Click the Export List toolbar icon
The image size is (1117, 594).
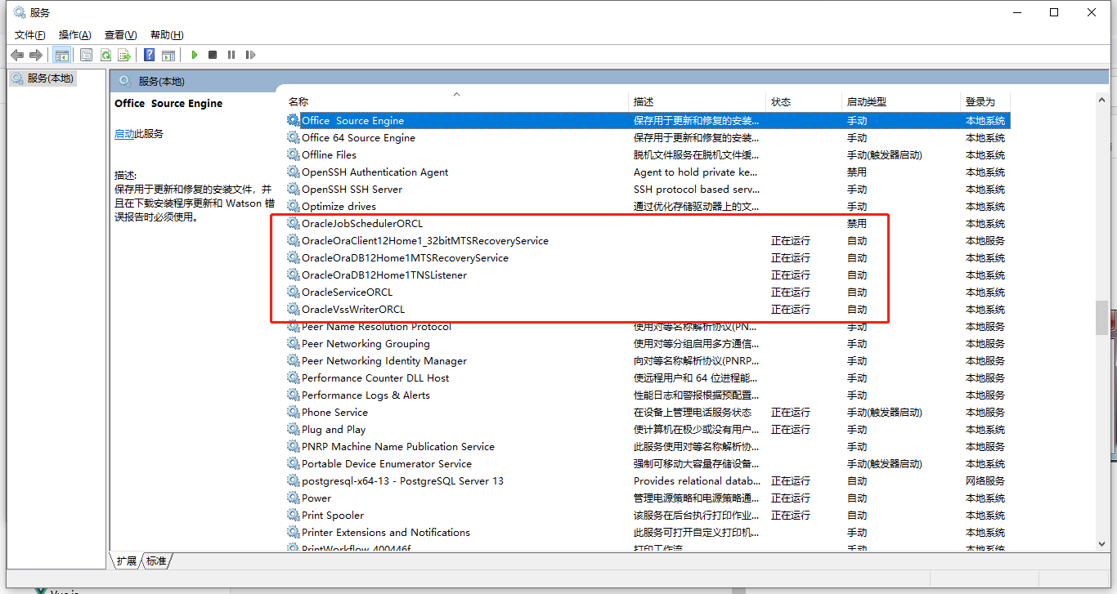point(124,55)
